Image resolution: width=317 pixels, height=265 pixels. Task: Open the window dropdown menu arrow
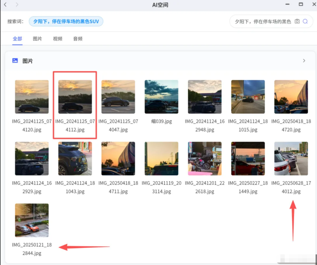[288, 4]
